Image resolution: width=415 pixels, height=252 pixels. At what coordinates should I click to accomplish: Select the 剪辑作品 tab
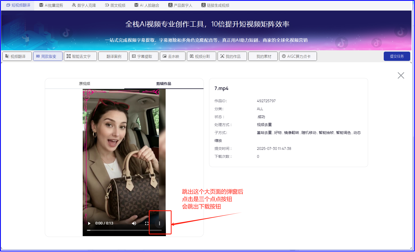(x=164, y=84)
